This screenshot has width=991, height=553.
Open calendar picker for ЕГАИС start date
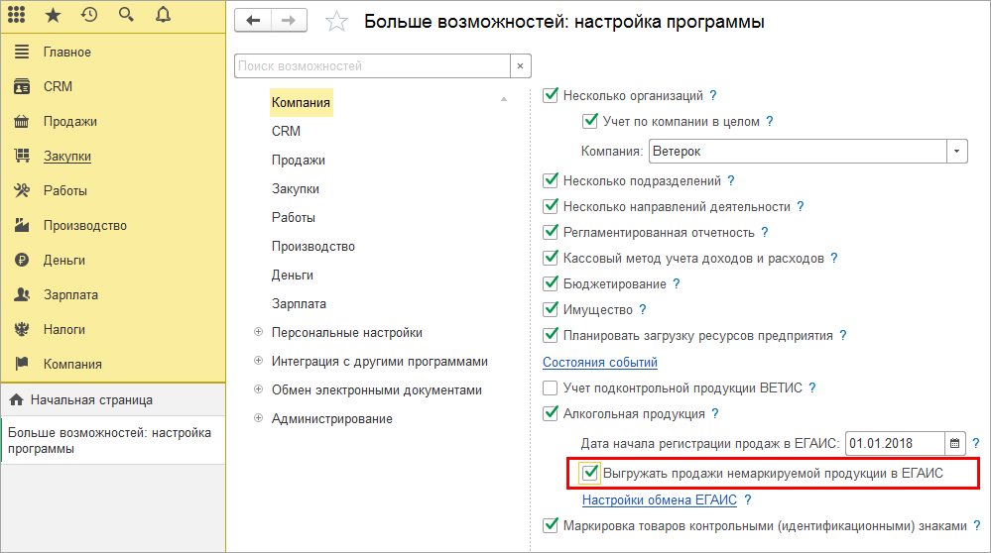pyautogui.click(x=954, y=443)
